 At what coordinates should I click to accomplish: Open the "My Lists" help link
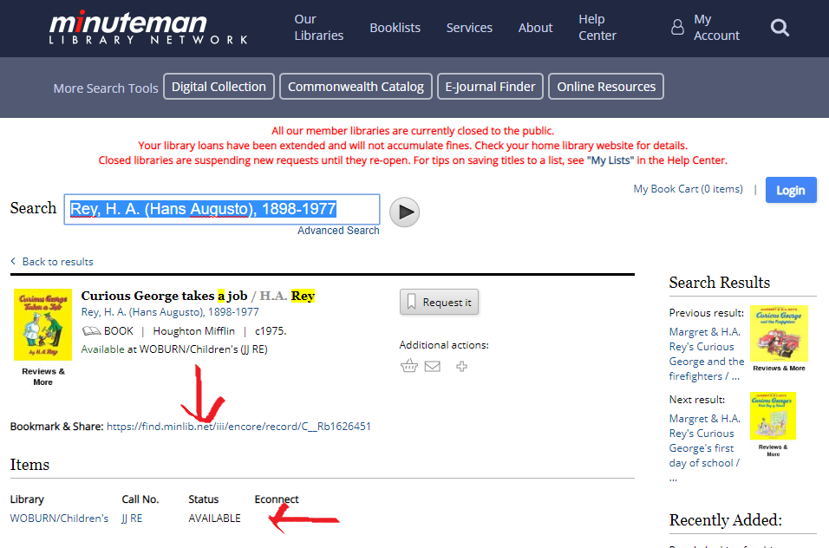pos(610,160)
